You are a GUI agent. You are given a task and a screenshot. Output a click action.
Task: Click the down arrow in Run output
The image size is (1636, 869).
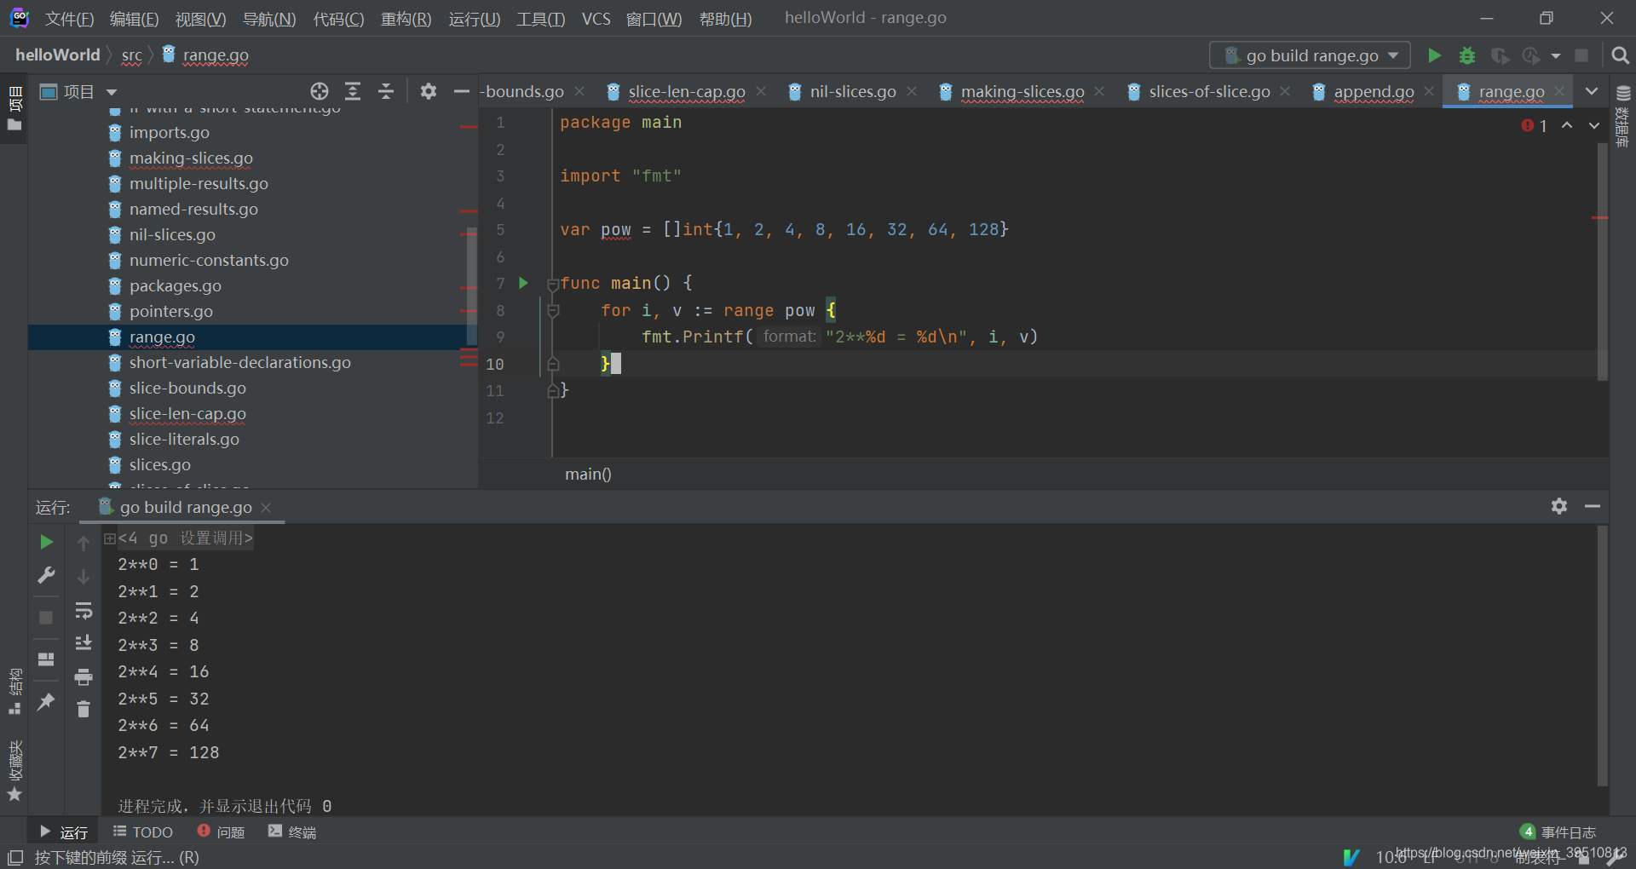pos(84,577)
